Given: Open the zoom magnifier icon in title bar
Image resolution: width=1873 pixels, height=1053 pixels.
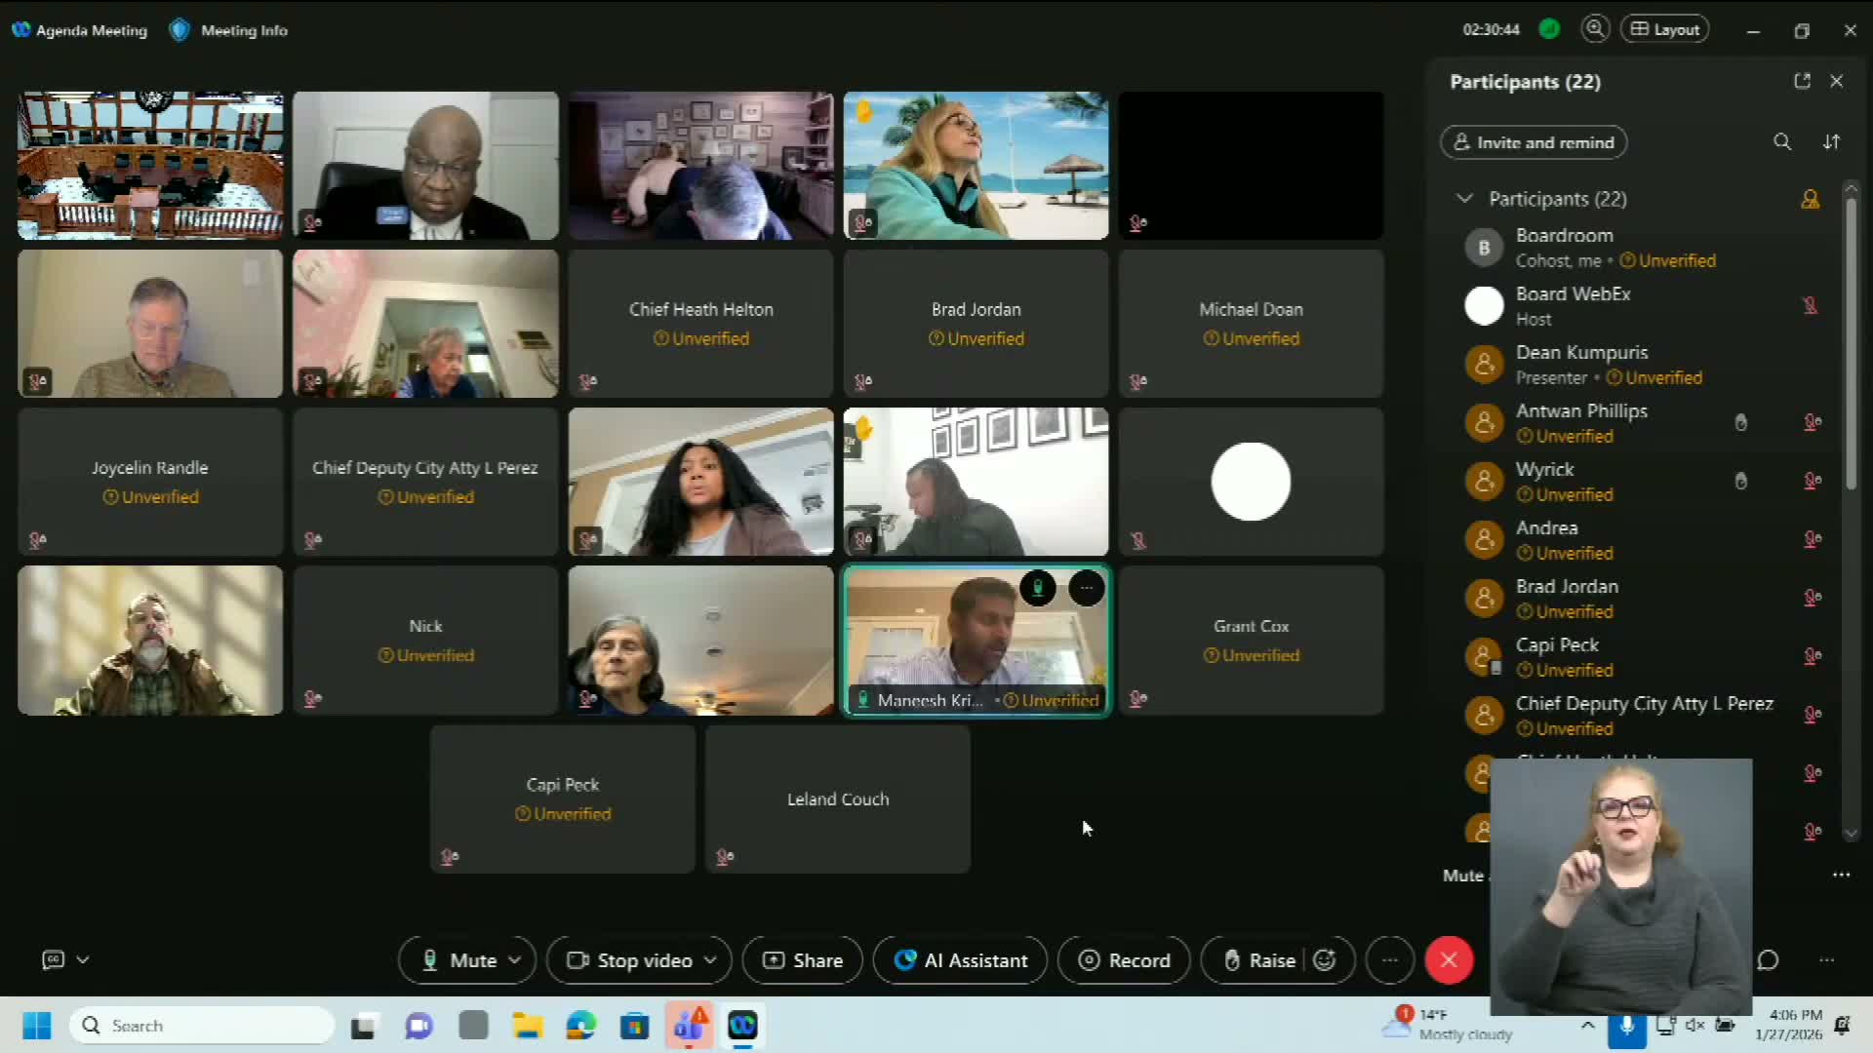Looking at the screenshot, I should 1595,29.
